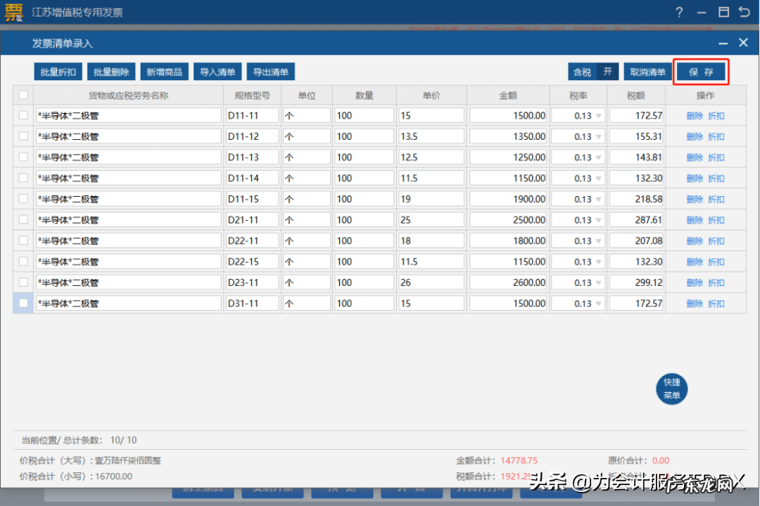
Task: Click the 新增商品 add product button
Action: (164, 71)
